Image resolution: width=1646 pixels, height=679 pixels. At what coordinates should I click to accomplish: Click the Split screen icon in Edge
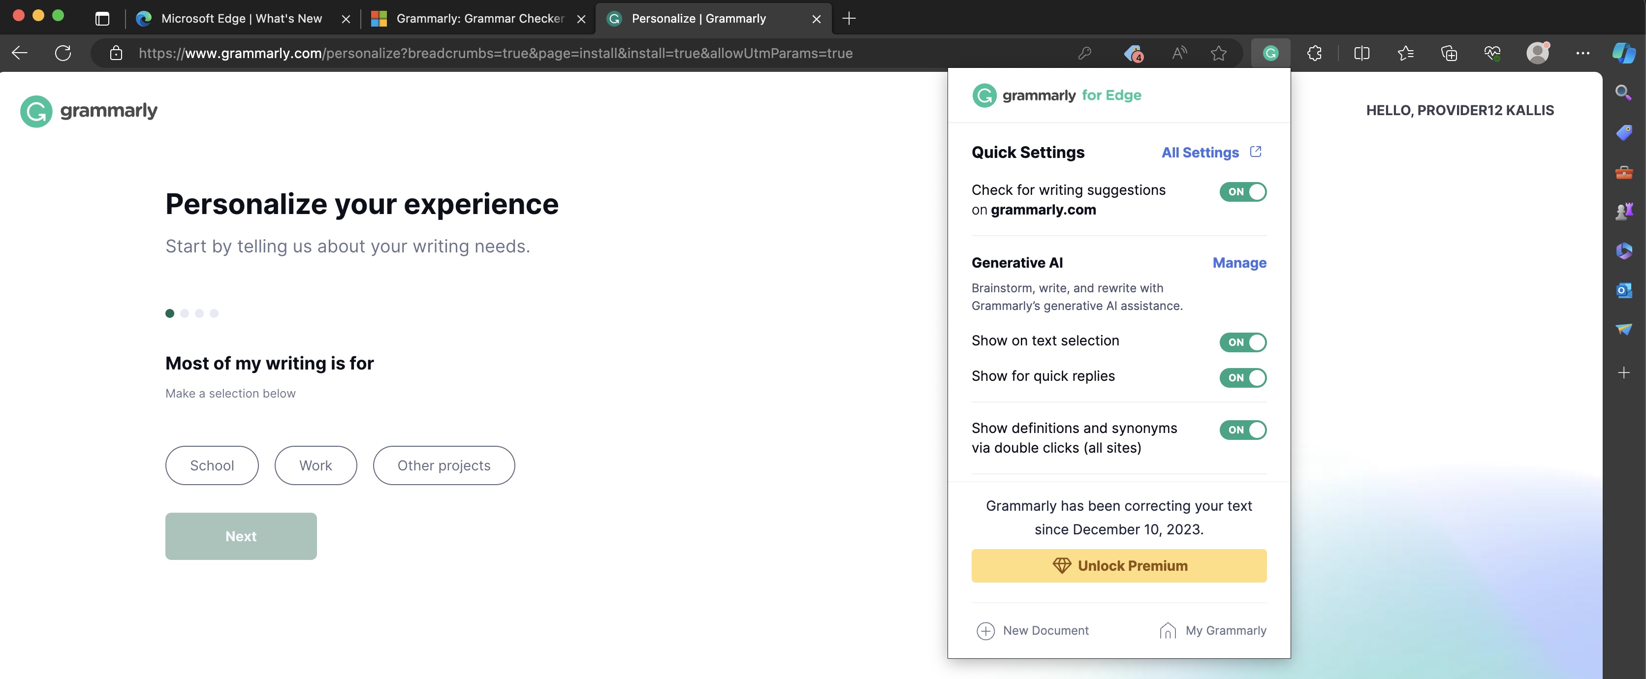[x=1361, y=52]
